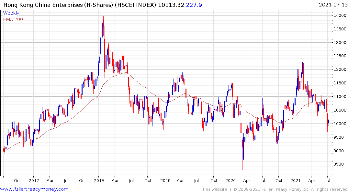Open the www.fullertreacymoney.com link
This screenshot has height=194, width=348.
(34, 189)
